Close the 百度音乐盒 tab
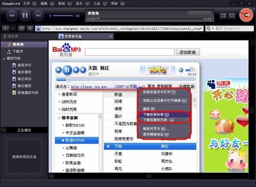Screen dimensions: 256x187 point(111,36)
